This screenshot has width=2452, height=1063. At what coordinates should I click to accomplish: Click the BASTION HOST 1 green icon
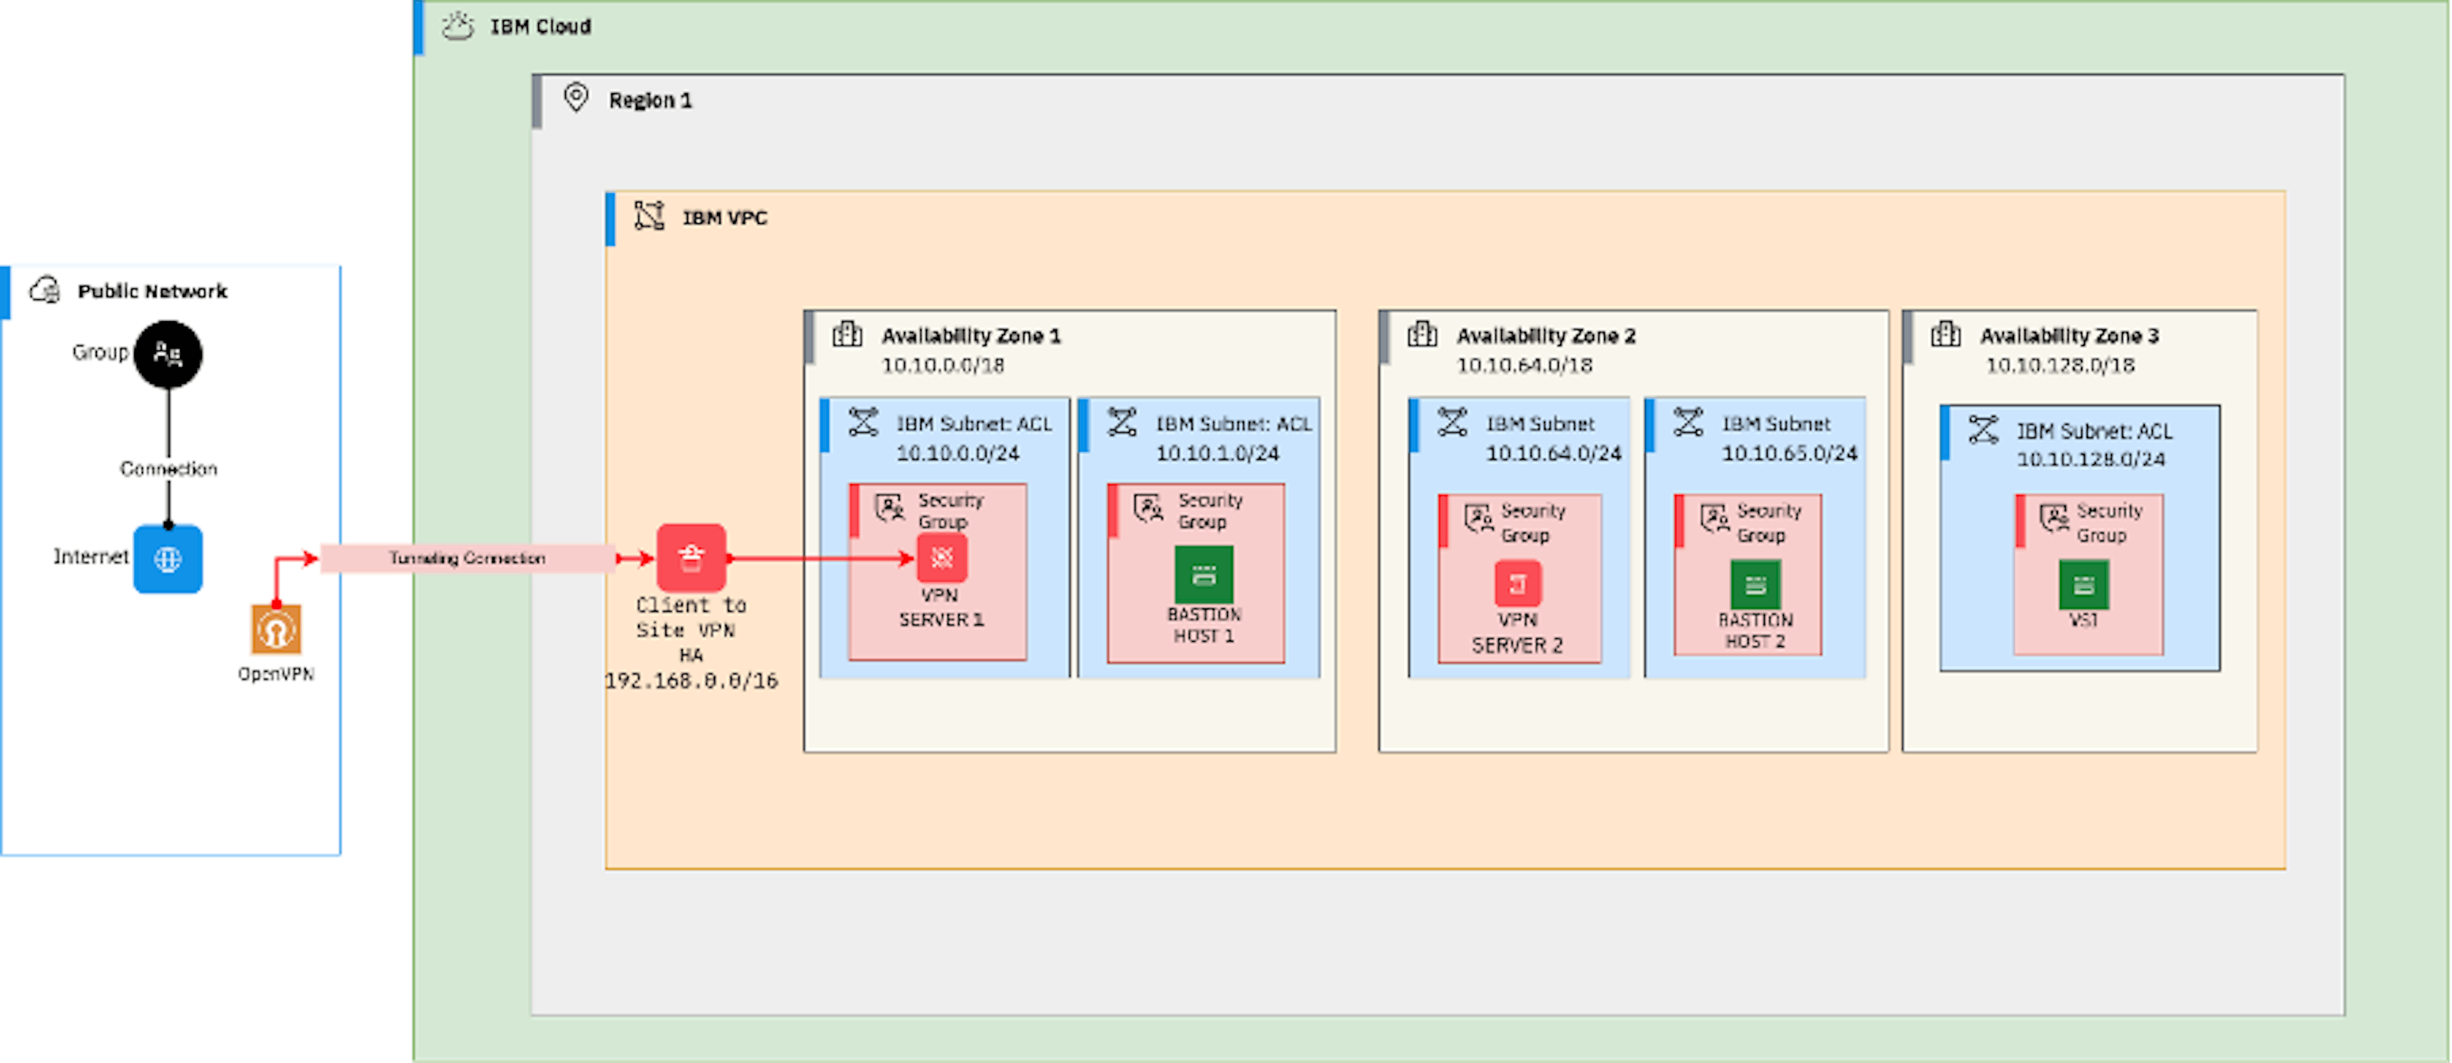1204,574
